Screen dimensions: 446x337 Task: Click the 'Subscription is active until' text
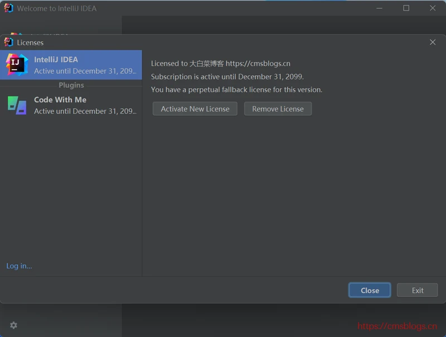click(x=227, y=76)
